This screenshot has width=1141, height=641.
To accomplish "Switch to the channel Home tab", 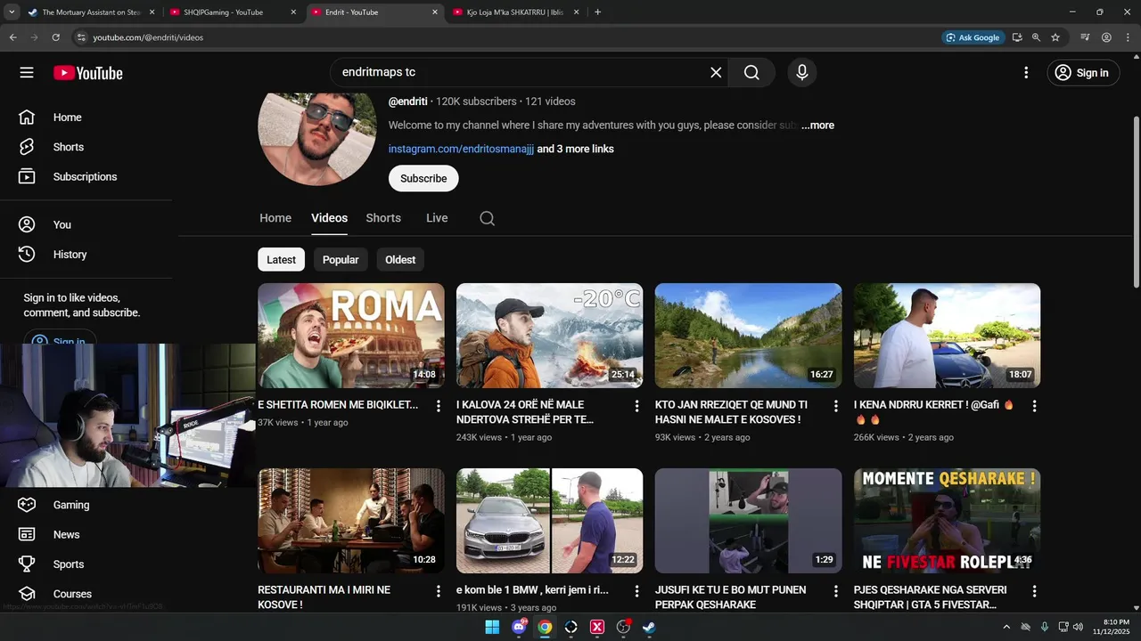I will tap(275, 218).
